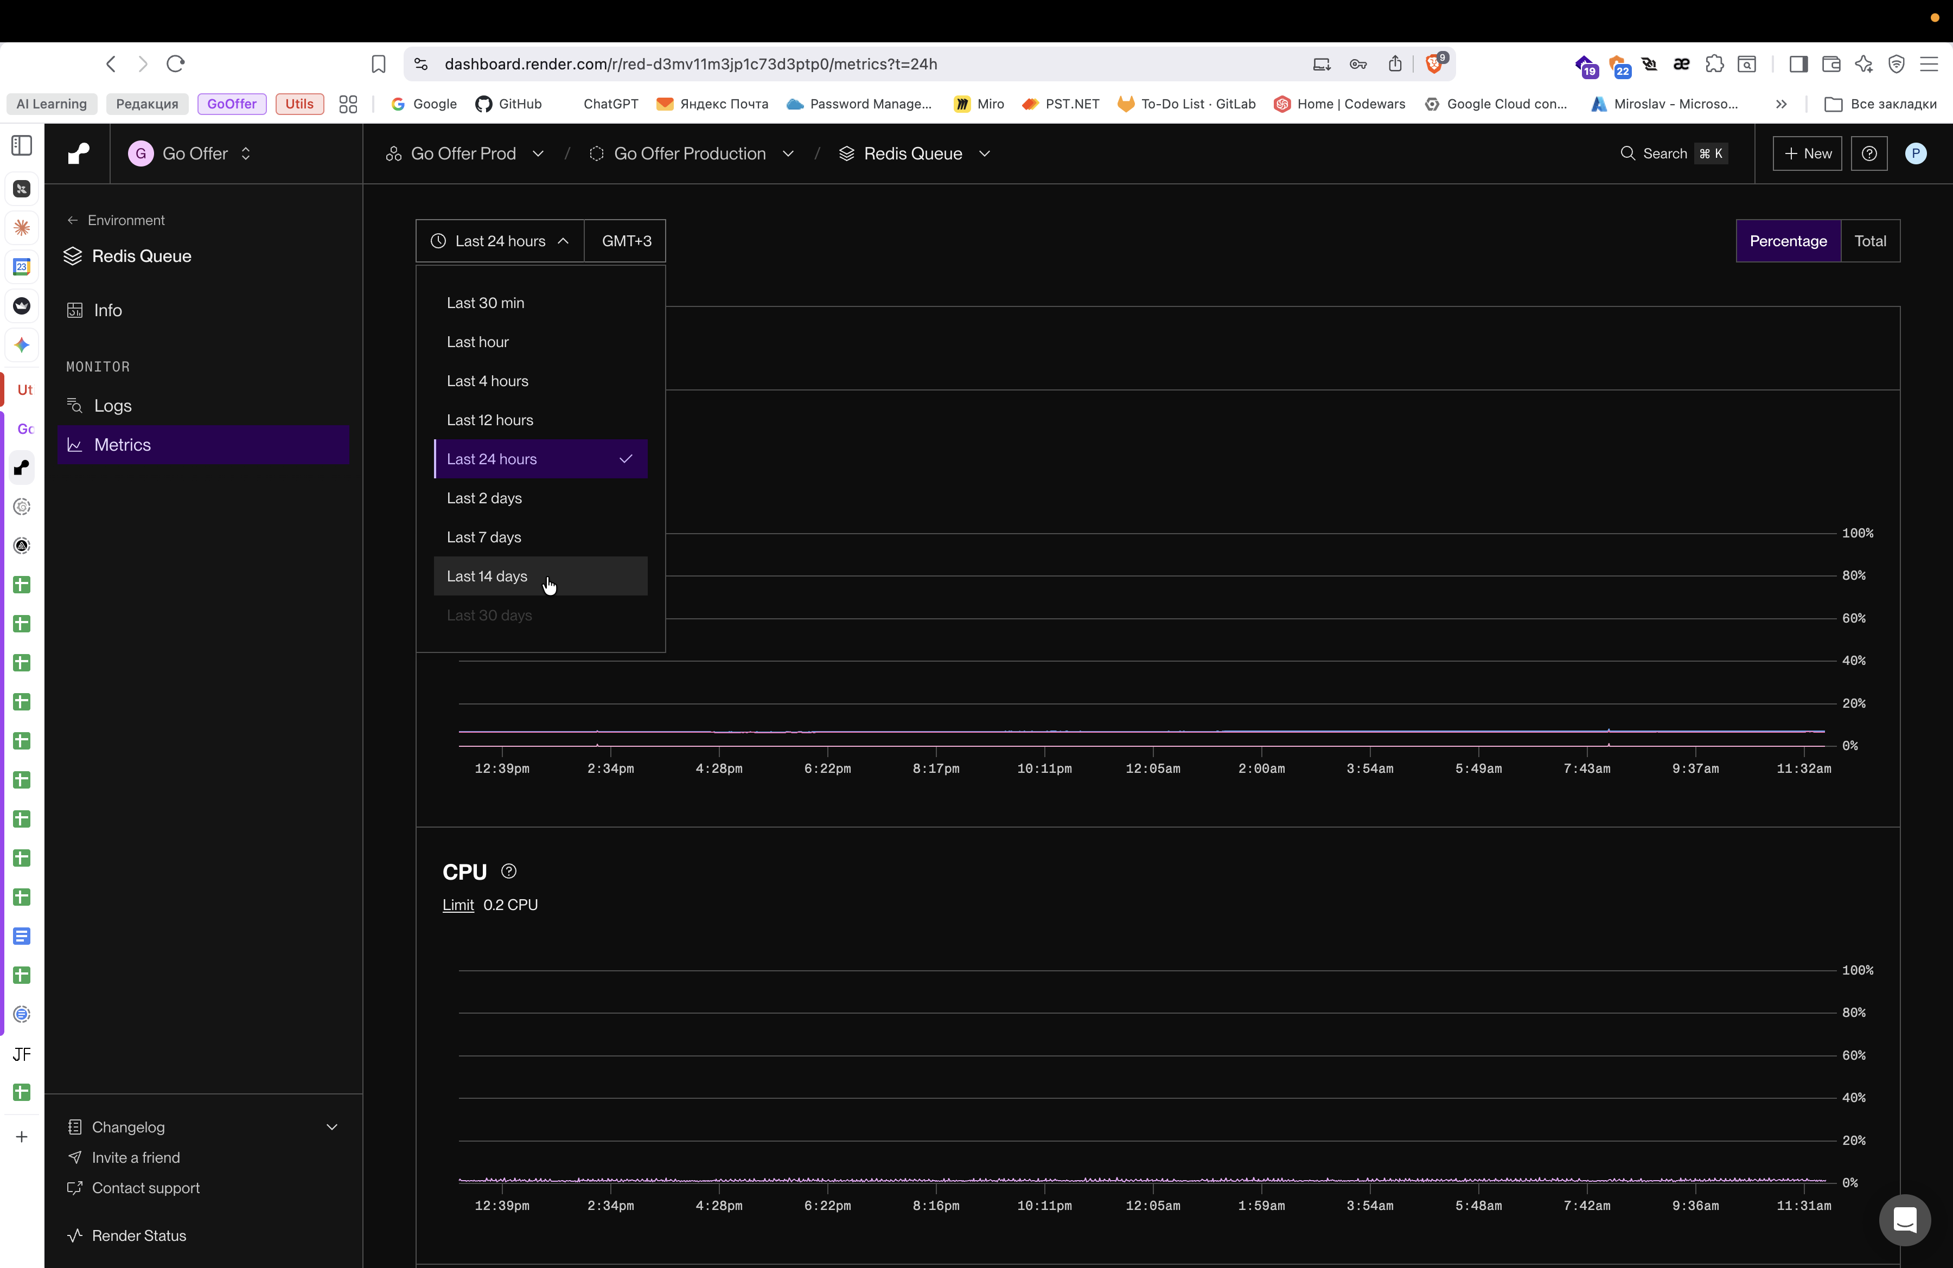Viewport: 1953px width, 1268px height.
Task: Click the CPU info help icon
Action: [x=509, y=871]
